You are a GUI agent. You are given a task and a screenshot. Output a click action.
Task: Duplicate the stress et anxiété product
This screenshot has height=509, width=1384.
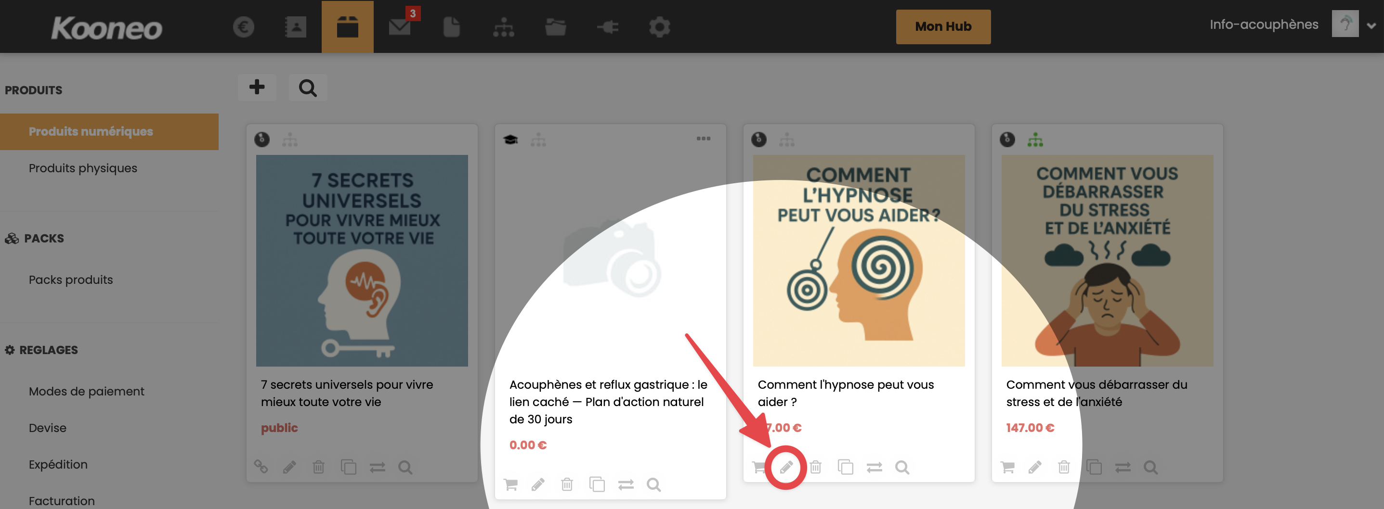click(x=1094, y=467)
